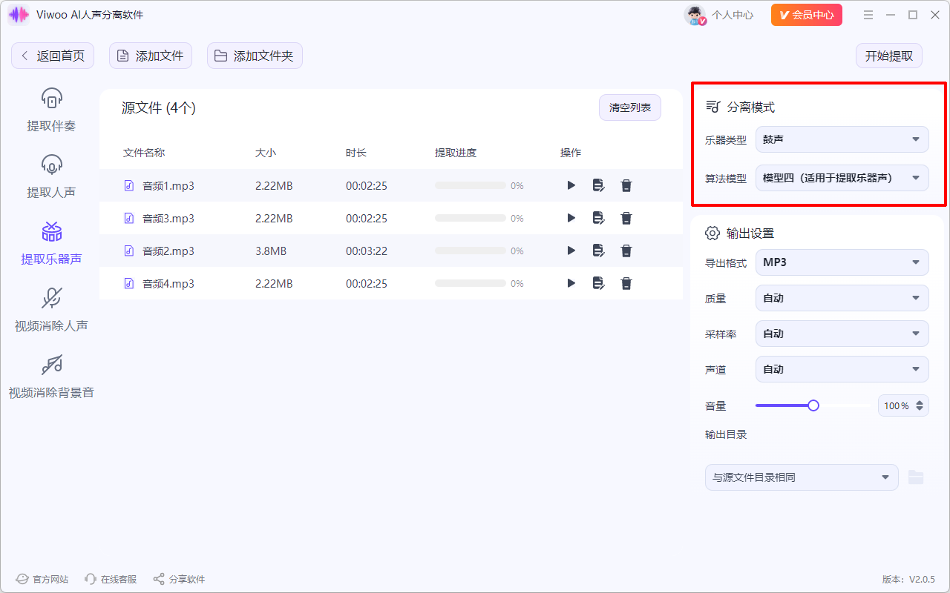Switch to the 提取伴奏 mode

coord(51,110)
